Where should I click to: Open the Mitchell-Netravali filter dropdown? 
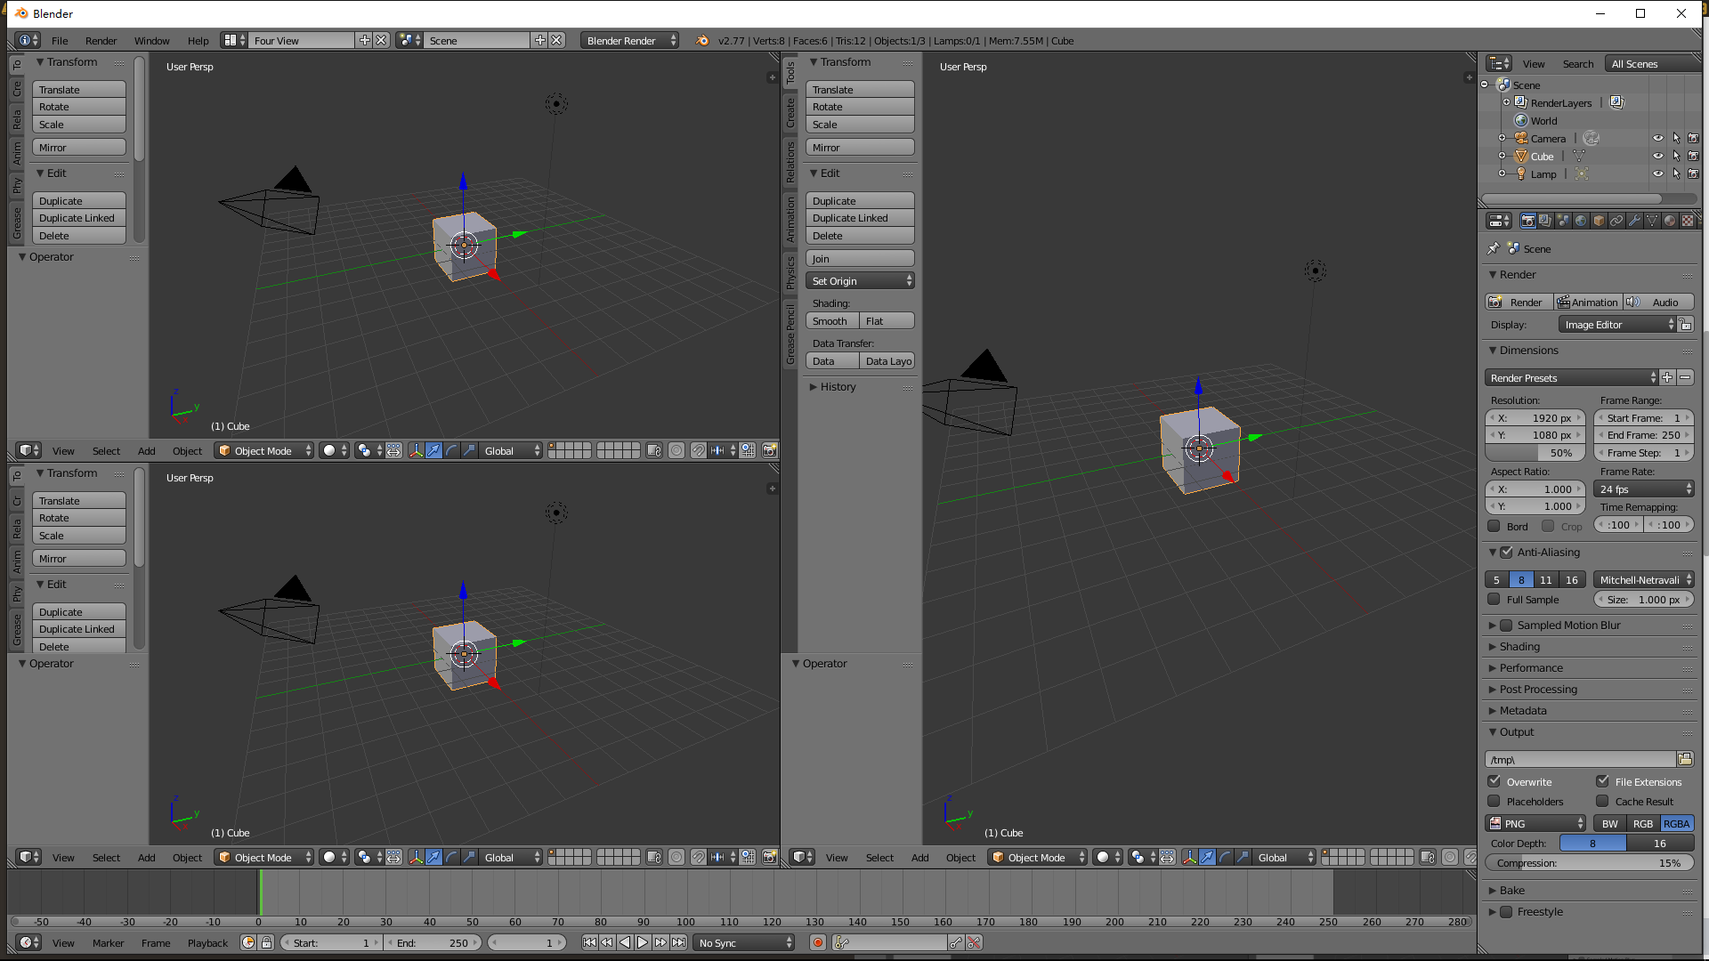(x=1644, y=579)
